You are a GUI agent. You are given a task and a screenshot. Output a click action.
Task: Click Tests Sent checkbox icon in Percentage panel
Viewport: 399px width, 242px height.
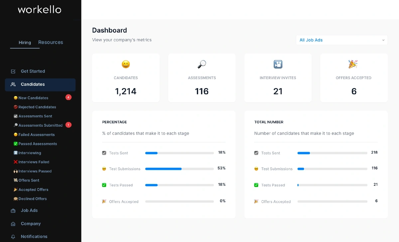point(104,153)
